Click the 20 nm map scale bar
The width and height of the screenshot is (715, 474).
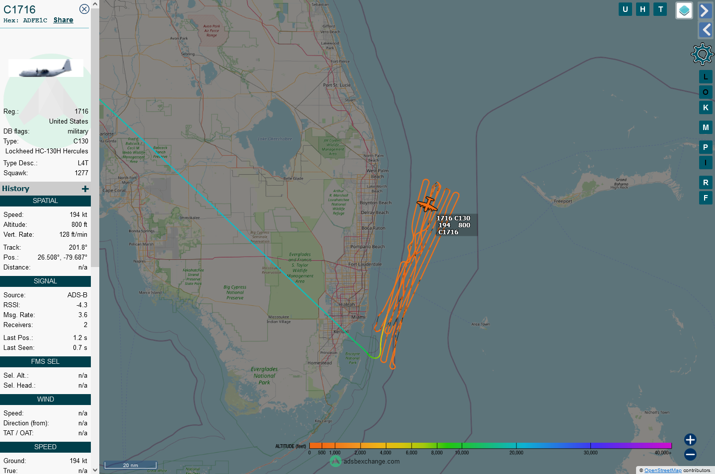click(x=131, y=465)
